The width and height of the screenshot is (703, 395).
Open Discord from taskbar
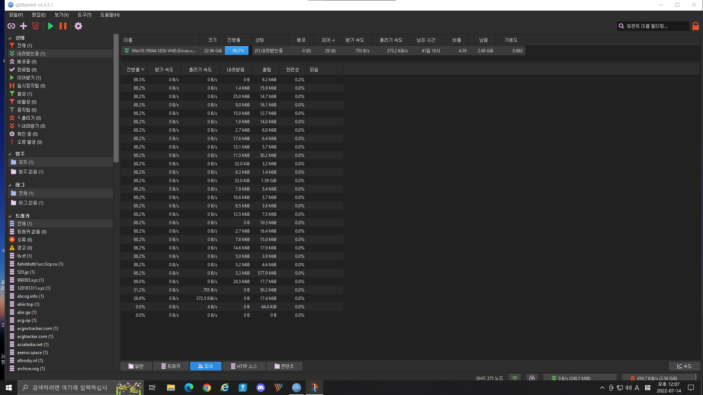(261, 388)
